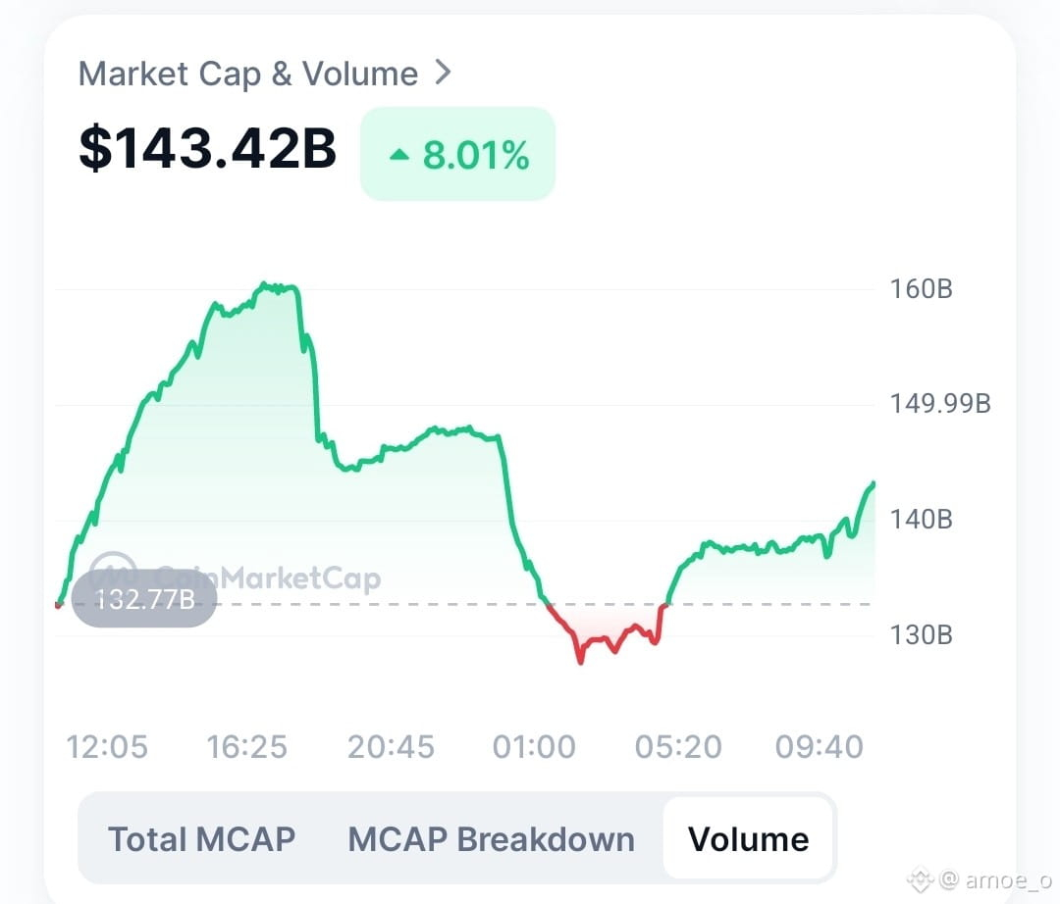This screenshot has height=904, width=1060.
Task: Click the $143.42B total value
Action: pyautogui.click(x=207, y=148)
